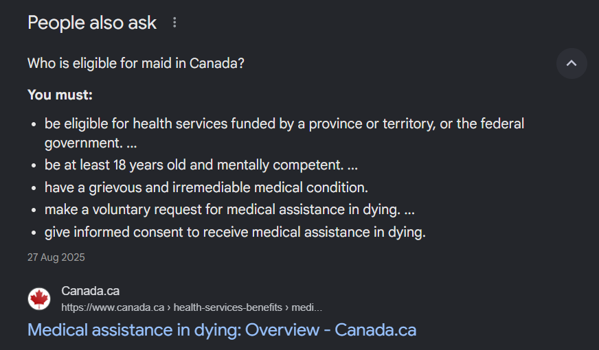Screen dimensions: 599x350
Task: Click the "give informed consent" bullet
Action: 235,232
